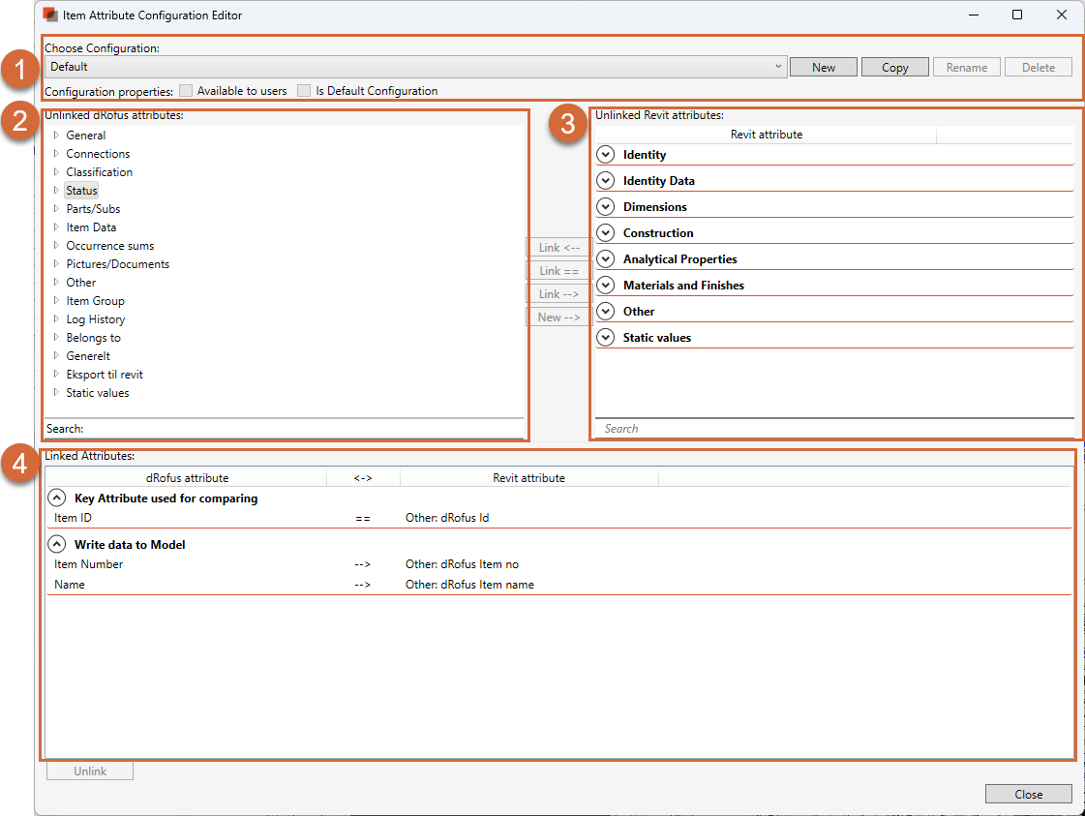Expand the Materials and Finishes group
Image resolution: width=1085 pixels, height=816 pixels.
point(606,285)
